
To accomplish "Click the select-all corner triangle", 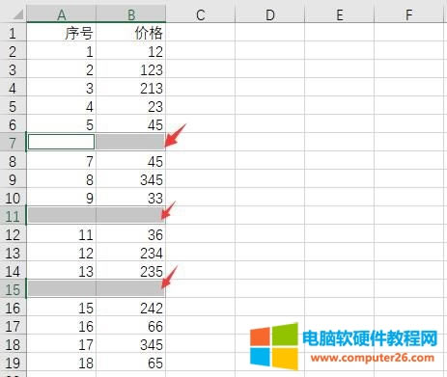I will pos(17,14).
